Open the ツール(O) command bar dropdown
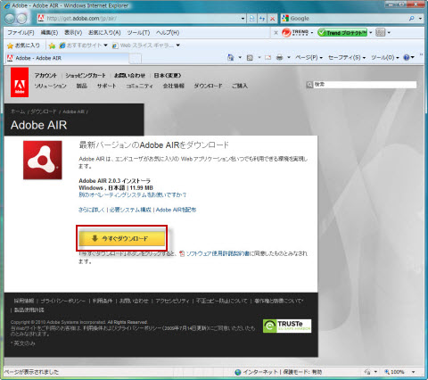Screen dimensions: 428x380 click(x=385, y=58)
